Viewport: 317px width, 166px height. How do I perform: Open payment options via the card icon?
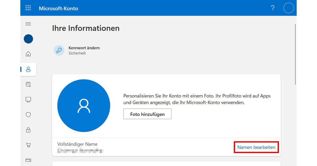pos(28,160)
